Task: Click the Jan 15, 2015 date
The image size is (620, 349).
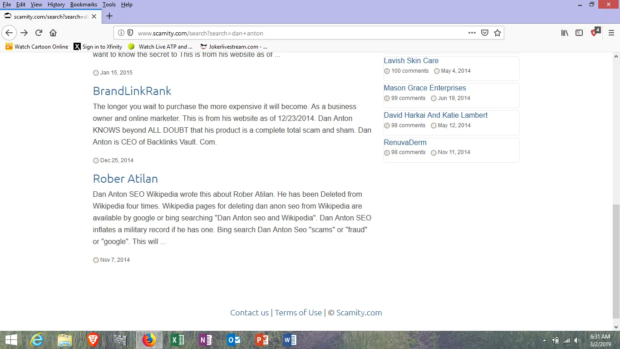Action: (x=116, y=73)
